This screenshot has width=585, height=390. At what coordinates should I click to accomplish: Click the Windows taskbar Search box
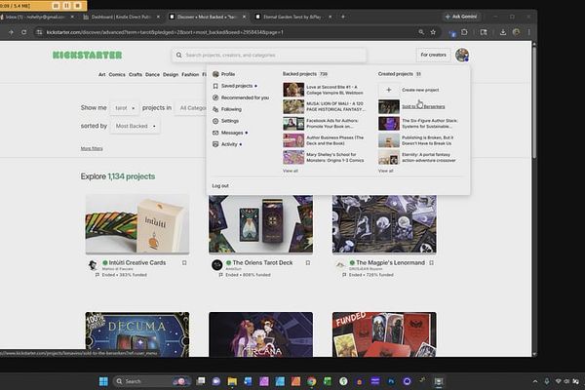[151, 381]
